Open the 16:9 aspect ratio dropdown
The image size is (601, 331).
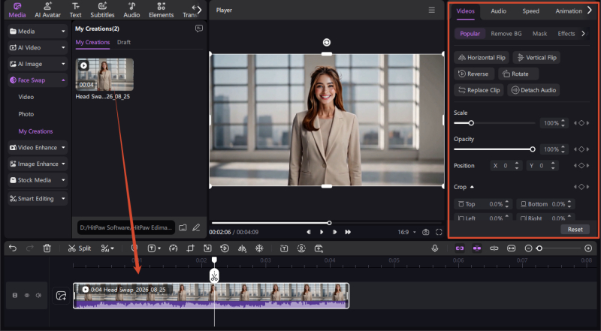tap(406, 232)
